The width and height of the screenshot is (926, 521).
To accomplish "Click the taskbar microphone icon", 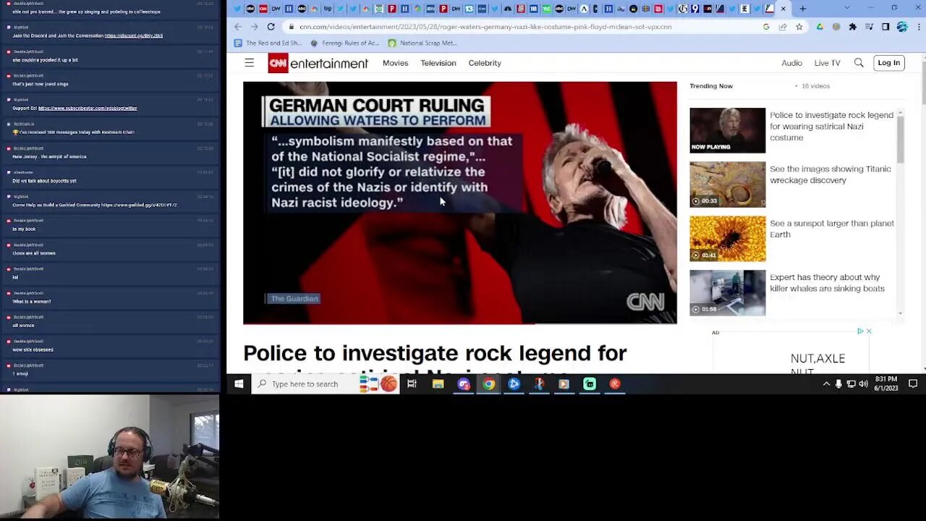I will point(838,384).
